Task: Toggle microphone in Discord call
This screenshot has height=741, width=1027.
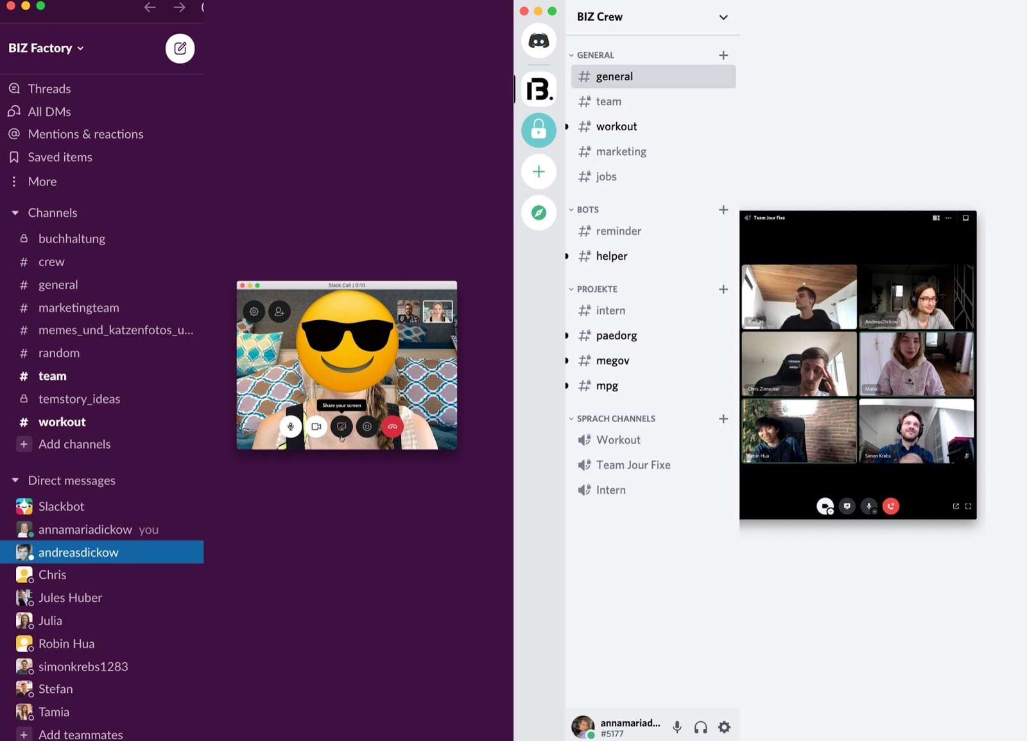Action: pyautogui.click(x=869, y=506)
